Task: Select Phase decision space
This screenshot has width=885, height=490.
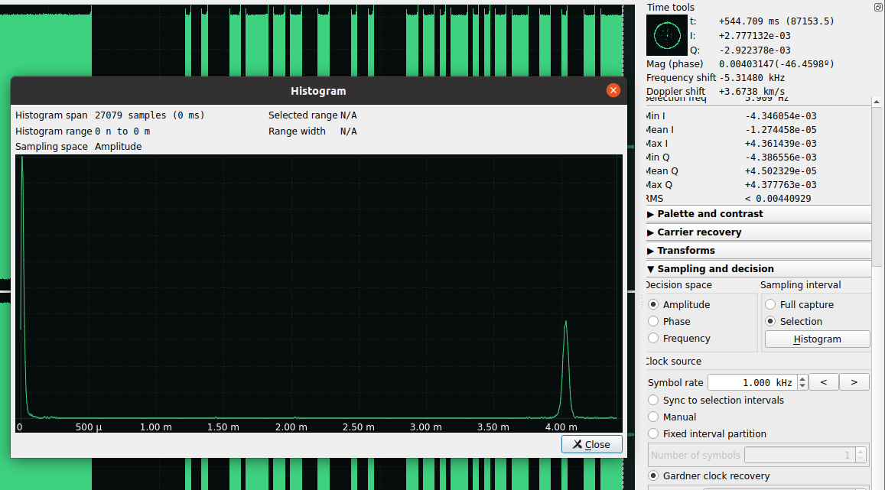Action: (653, 322)
